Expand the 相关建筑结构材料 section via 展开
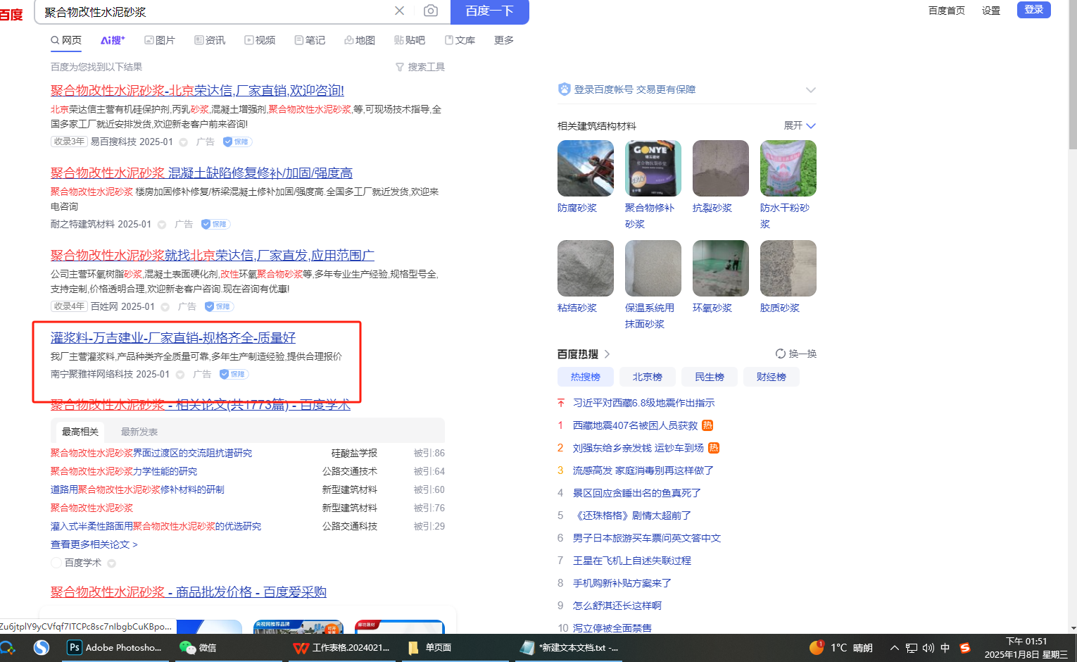The image size is (1077, 662). pyautogui.click(x=800, y=125)
